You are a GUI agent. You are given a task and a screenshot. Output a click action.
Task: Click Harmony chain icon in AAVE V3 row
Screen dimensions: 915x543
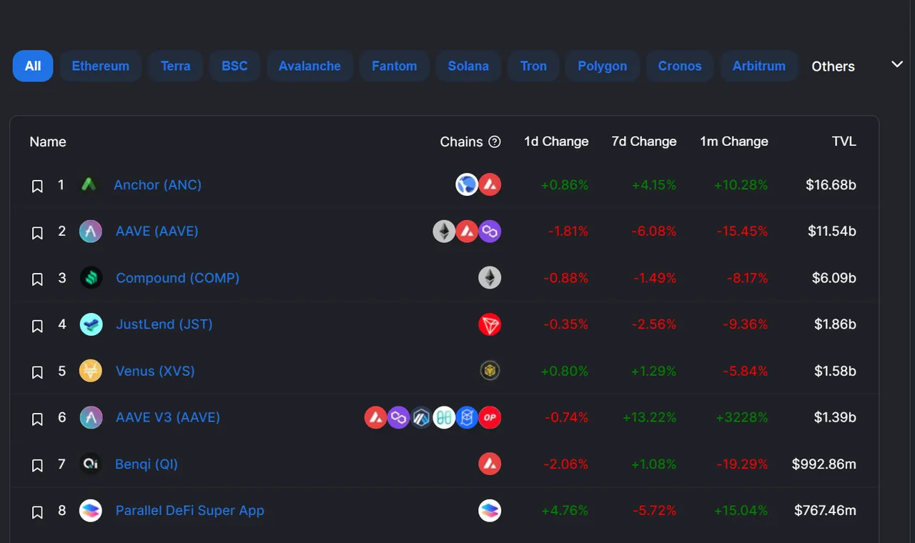tap(444, 417)
